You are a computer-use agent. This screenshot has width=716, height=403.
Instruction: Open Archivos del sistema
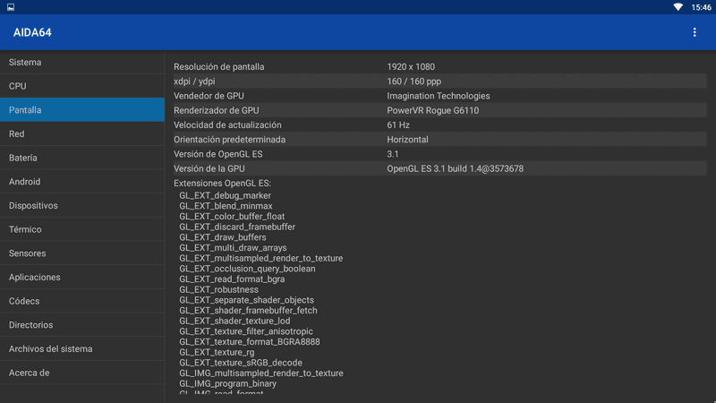tap(82, 348)
